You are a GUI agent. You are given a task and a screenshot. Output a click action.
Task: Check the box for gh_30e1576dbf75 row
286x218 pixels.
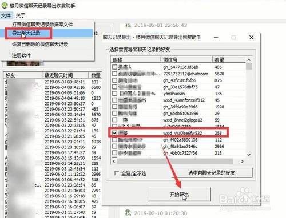(x=114, y=87)
